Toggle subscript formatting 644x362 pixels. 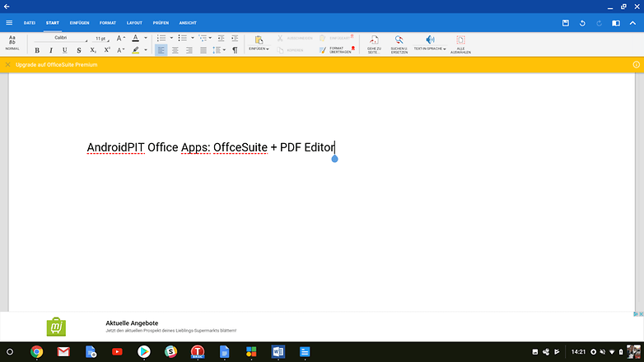[93, 50]
